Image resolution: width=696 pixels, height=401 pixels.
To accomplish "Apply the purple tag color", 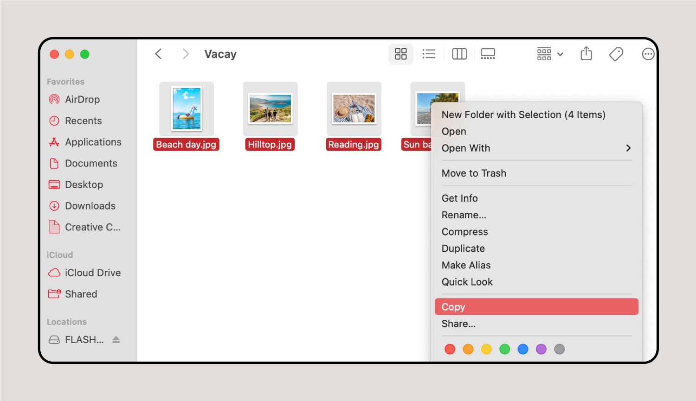I will 541,349.
